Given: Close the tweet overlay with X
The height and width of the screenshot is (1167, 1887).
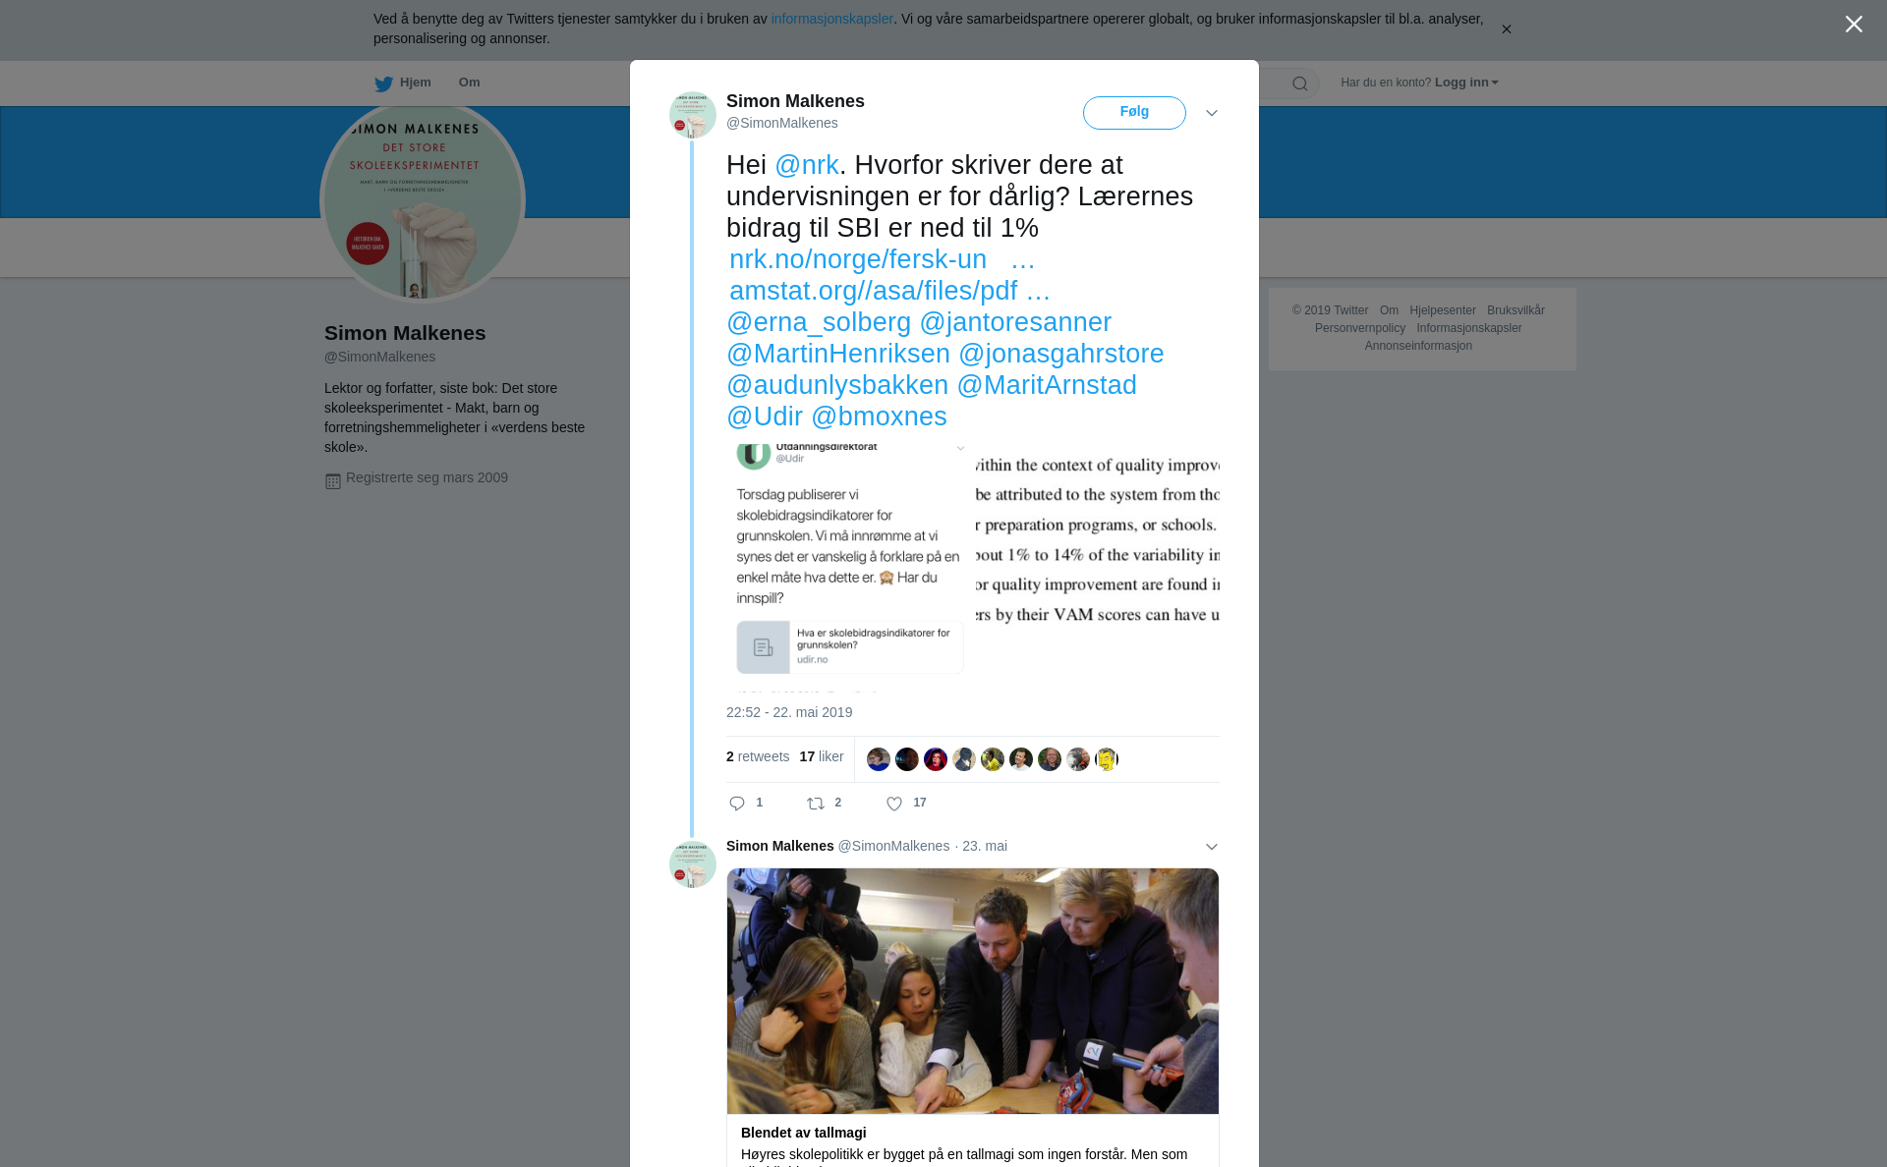Looking at the screenshot, I should pos(1854,25).
